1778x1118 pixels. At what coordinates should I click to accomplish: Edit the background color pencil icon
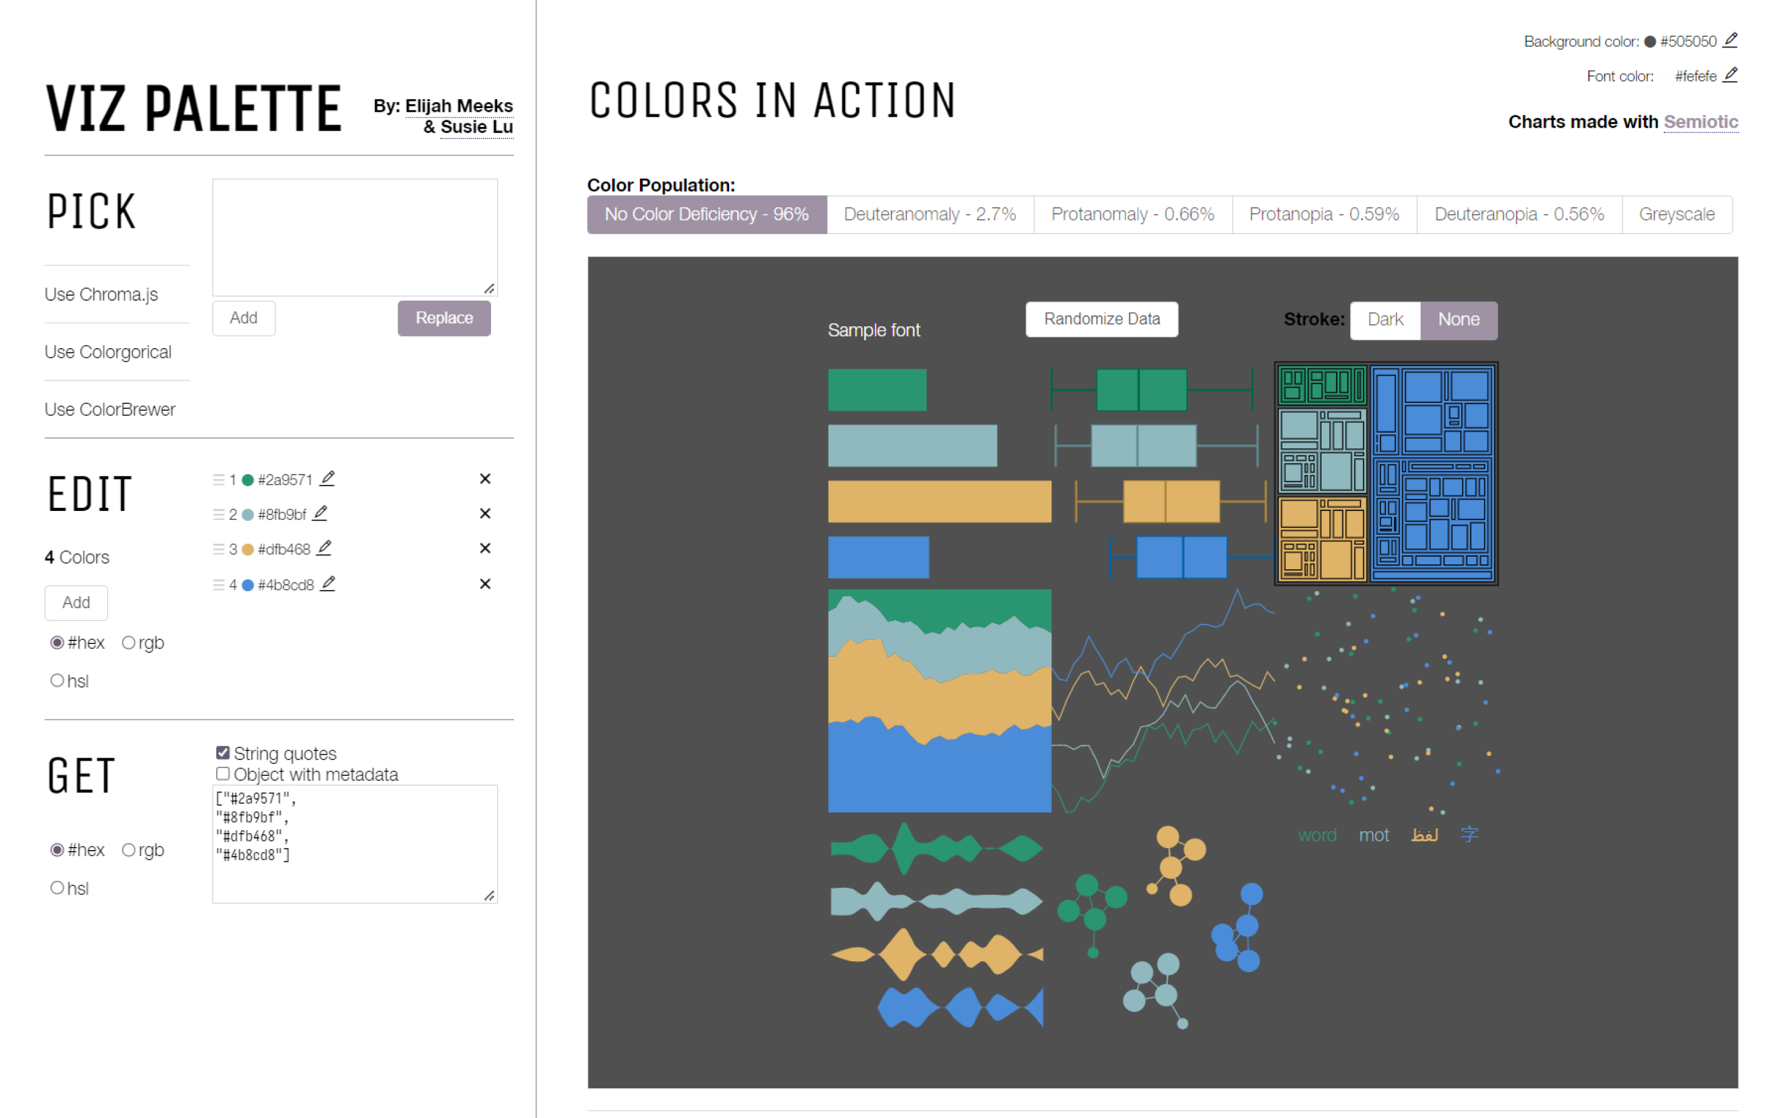click(x=1730, y=41)
